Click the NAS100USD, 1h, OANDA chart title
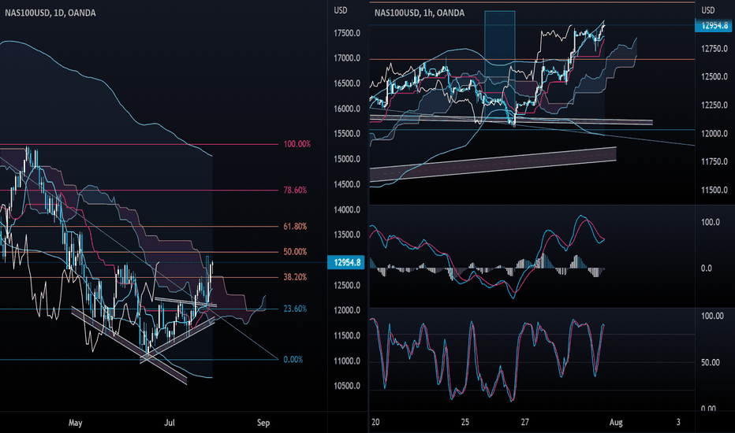 tap(419, 13)
